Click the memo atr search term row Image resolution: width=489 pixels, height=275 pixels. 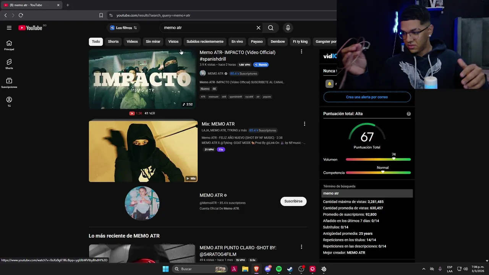pyautogui.click(x=367, y=193)
